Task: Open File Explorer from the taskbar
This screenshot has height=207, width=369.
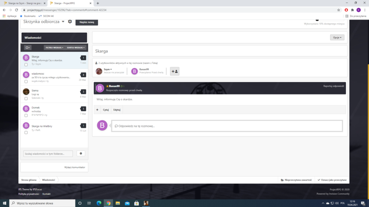Action: [x=118, y=203]
